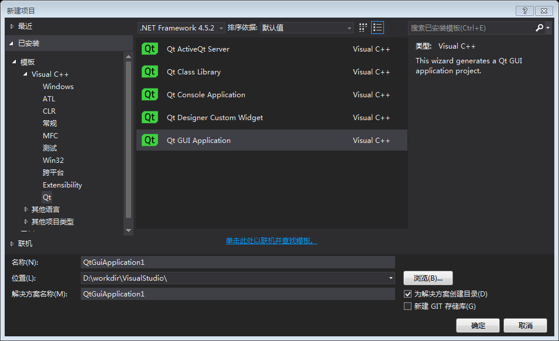Open the online template search link
Screen dimensions: 559x341
pos(271,241)
